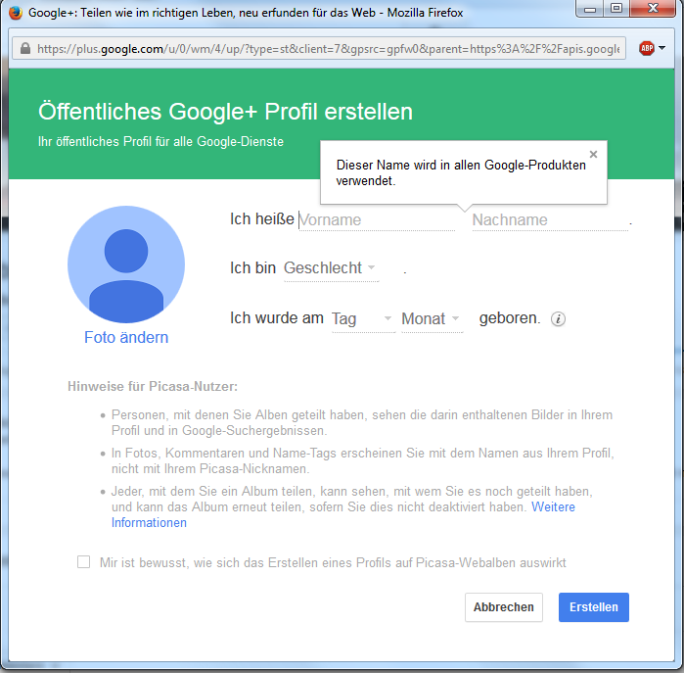Click the label 'Ich wurde am'

click(277, 318)
